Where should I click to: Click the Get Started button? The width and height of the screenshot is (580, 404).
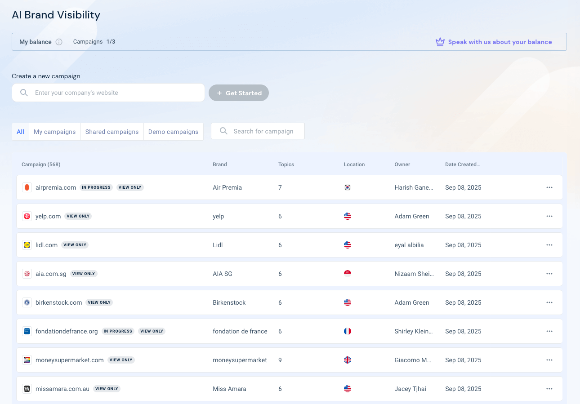click(x=239, y=93)
